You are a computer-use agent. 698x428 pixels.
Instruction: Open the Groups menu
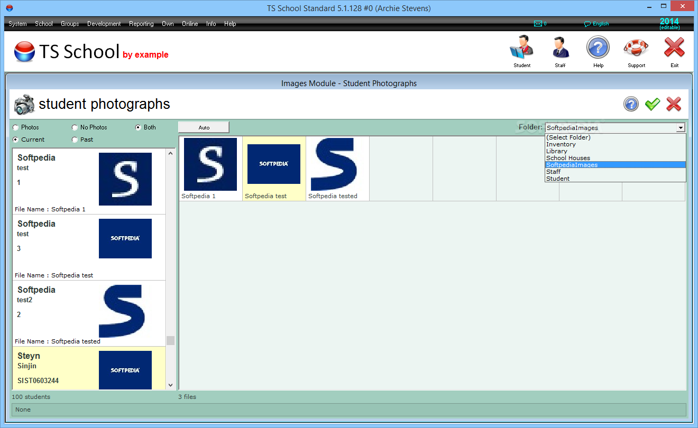(x=70, y=24)
